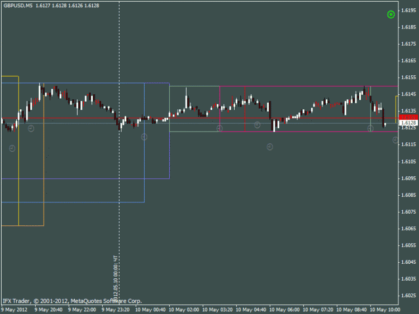Select the clock marker closest to the price axis
This screenshot has width=419, height=314.
click(x=396, y=140)
